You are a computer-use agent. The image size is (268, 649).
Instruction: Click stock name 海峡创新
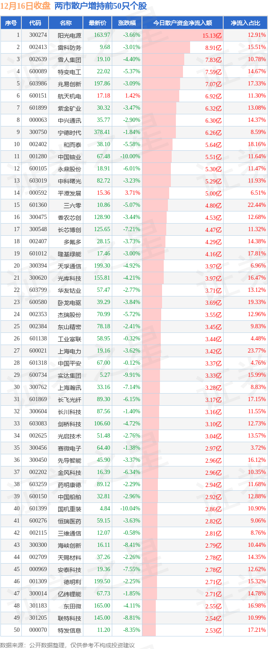(x=70, y=545)
